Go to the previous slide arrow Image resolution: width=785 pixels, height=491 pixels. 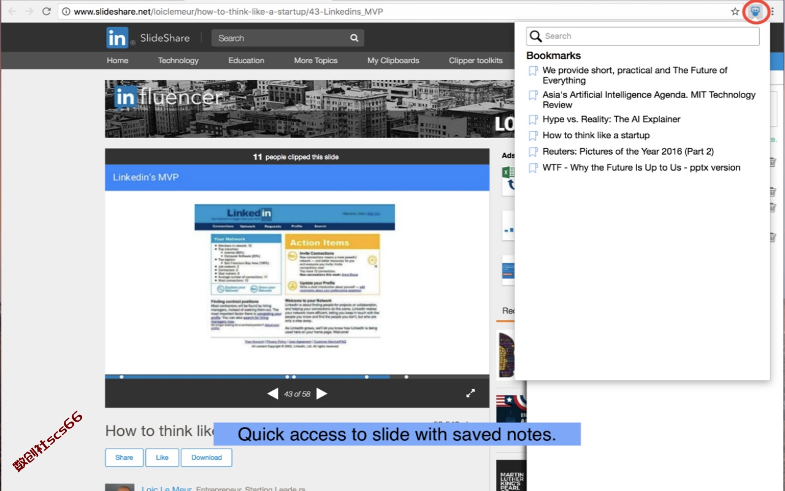273,393
